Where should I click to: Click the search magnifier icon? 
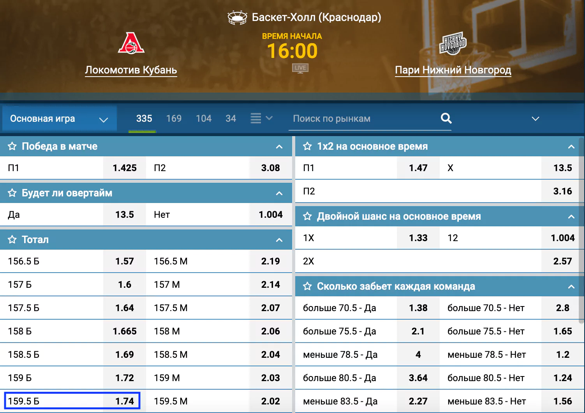(446, 118)
